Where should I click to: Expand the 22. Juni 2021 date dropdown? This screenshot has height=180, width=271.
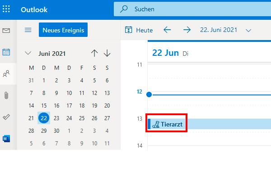pyautogui.click(x=248, y=30)
